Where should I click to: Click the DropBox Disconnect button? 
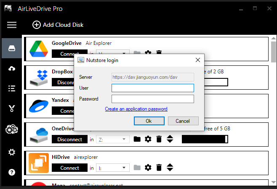click(x=63, y=82)
